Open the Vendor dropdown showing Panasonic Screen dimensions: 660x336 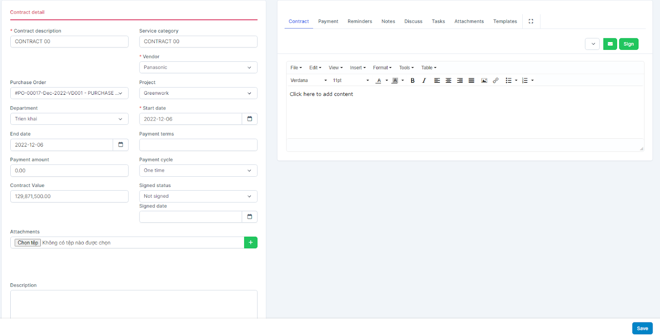(198, 68)
